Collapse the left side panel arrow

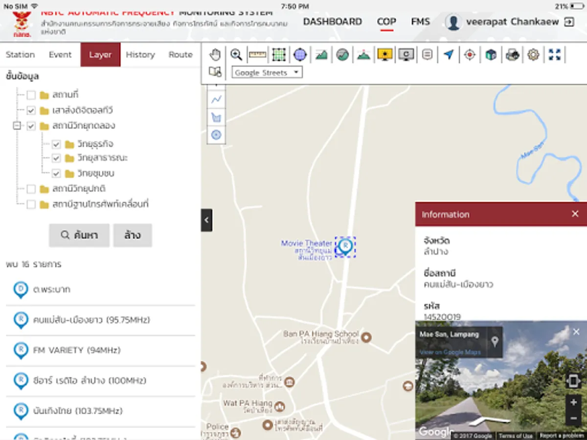pos(206,220)
